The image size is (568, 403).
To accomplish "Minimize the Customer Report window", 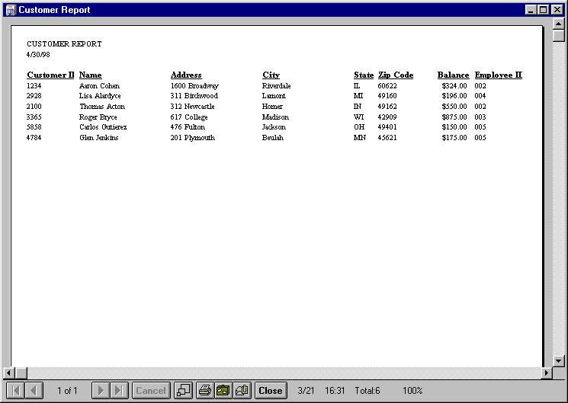I will (x=531, y=10).
